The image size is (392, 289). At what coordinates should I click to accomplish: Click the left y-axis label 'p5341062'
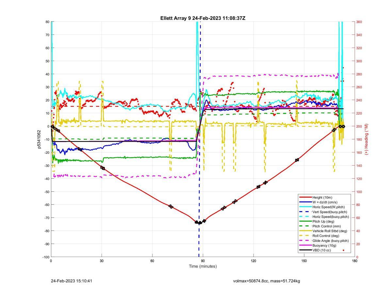[x=39, y=139]
